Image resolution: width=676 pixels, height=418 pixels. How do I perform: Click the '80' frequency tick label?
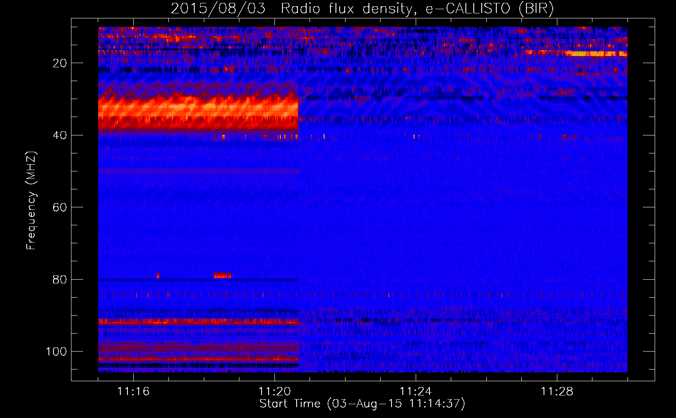tap(60, 280)
